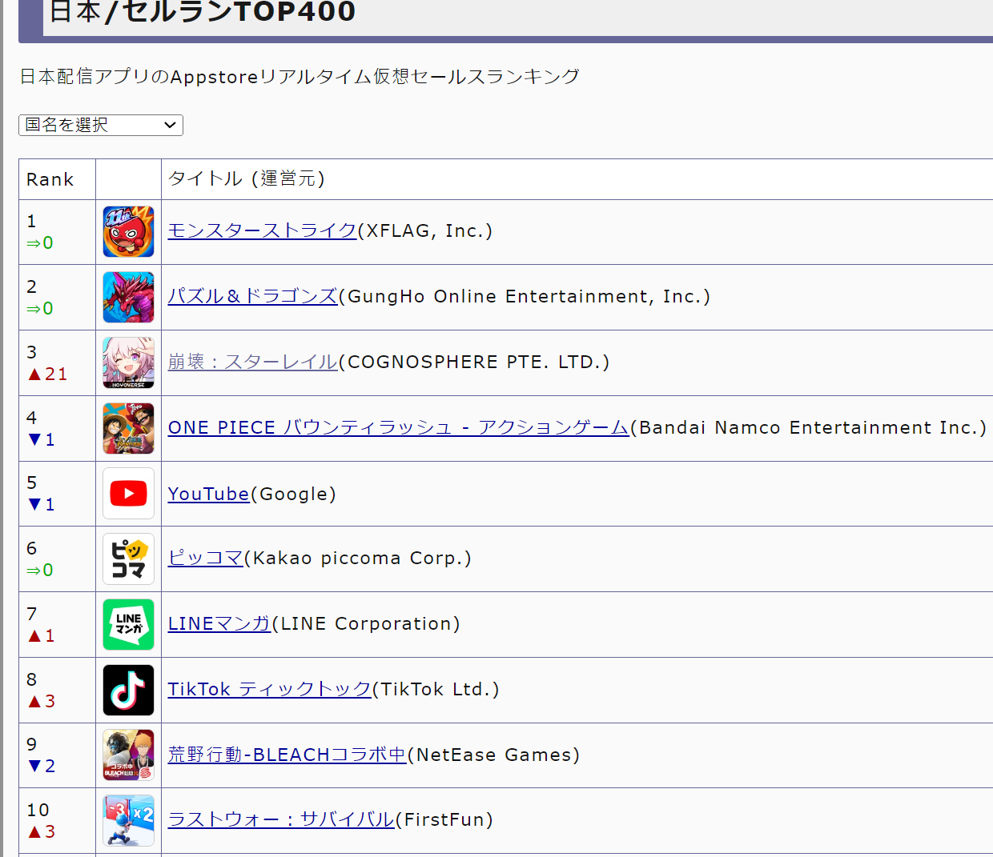This screenshot has height=857, width=993.
Task: Click the LINE Manga app icon
Action: [x=128, y=624]
